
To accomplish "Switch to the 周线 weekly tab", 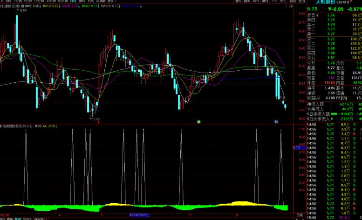I will [x=82, y=1].
